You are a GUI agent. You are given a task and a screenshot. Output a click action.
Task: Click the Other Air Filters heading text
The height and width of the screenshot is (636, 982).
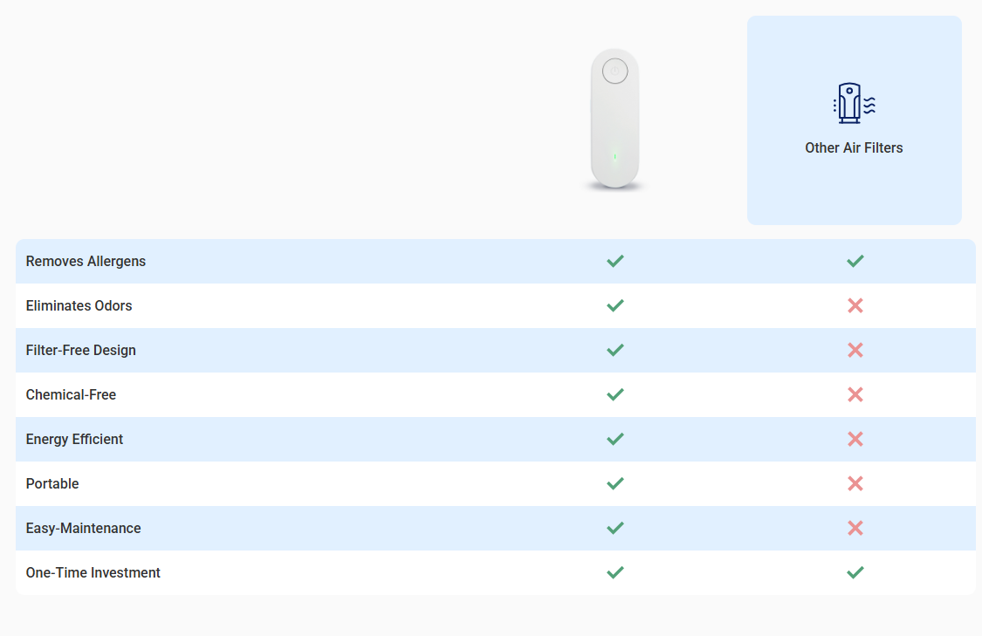(x=854, y=147)
